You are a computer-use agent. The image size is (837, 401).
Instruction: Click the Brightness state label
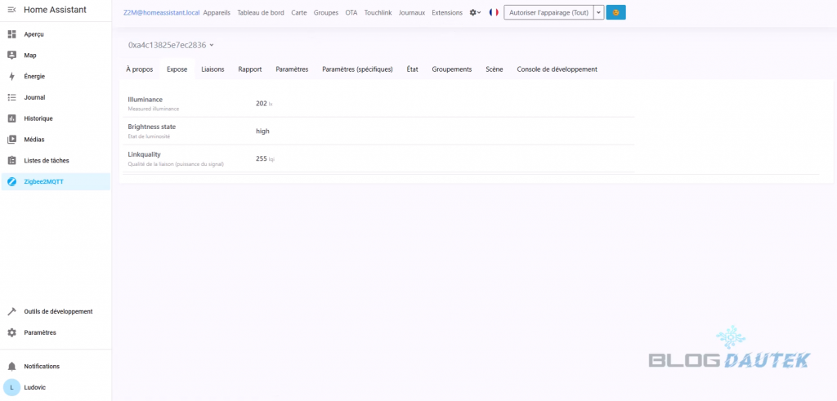[x=151, y=127]
